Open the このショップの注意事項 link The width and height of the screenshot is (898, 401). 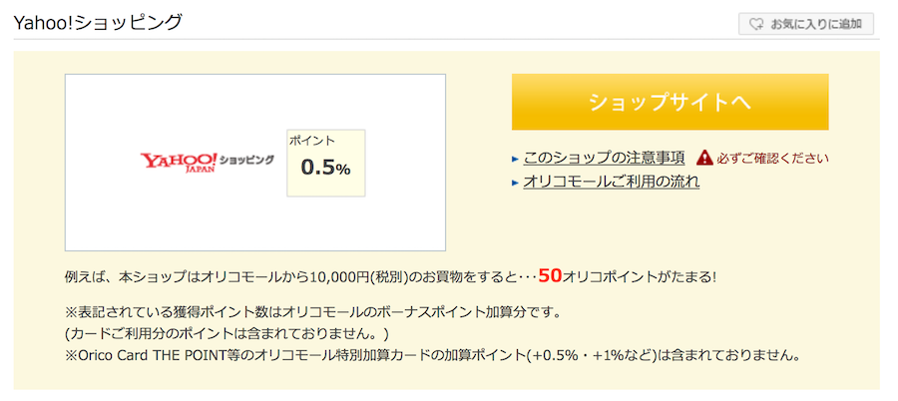point(605,158)
